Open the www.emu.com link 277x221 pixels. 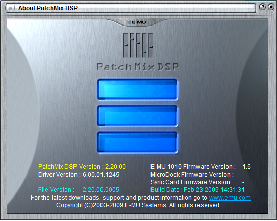point(230,198)
